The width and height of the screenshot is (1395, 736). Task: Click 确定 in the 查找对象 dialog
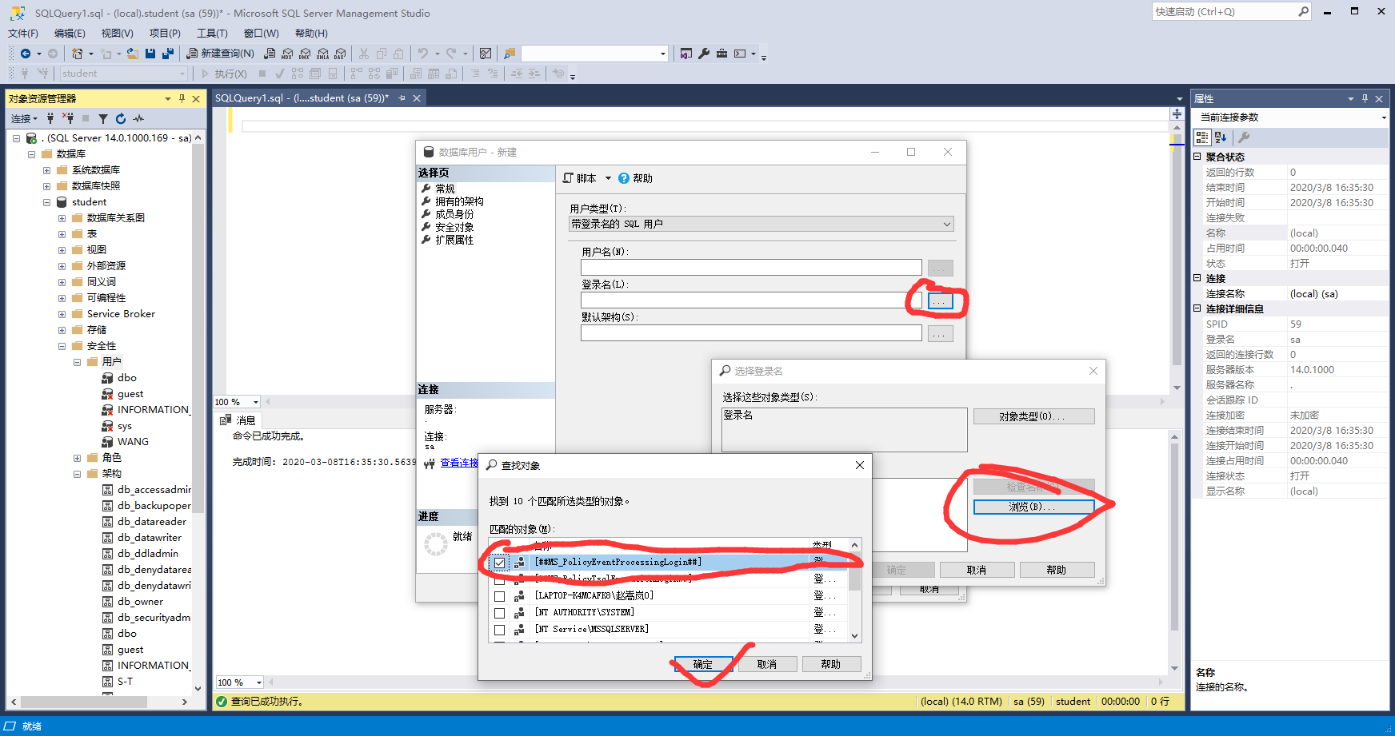[703, 664]
